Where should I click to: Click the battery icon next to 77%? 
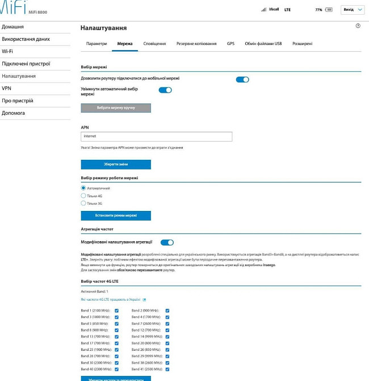pos(329,10)
